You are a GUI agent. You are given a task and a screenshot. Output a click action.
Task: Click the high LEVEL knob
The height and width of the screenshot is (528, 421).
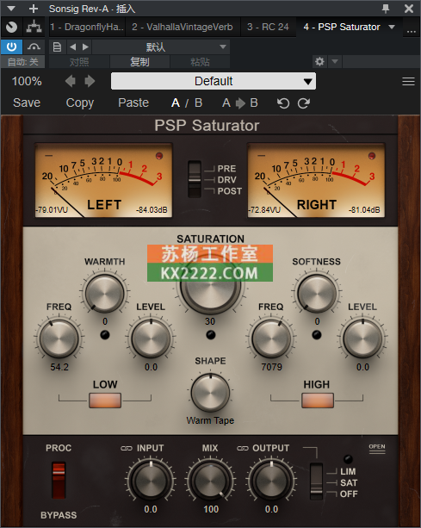(x=362, y=339)
